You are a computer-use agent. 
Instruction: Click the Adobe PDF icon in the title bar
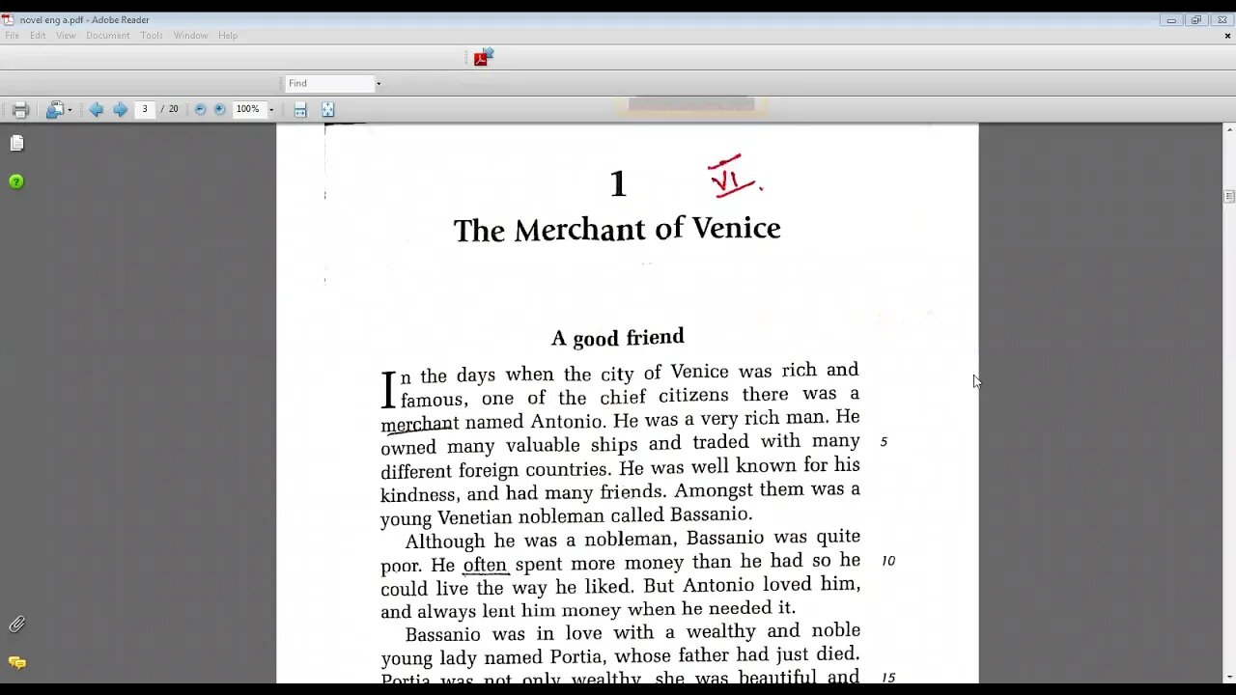click(8, 19)
